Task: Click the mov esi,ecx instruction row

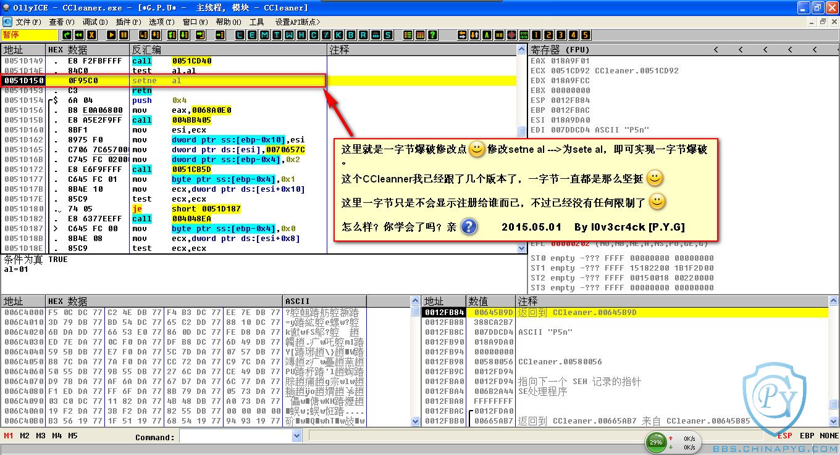Action: pyautogui.click(x=259, y=129)
